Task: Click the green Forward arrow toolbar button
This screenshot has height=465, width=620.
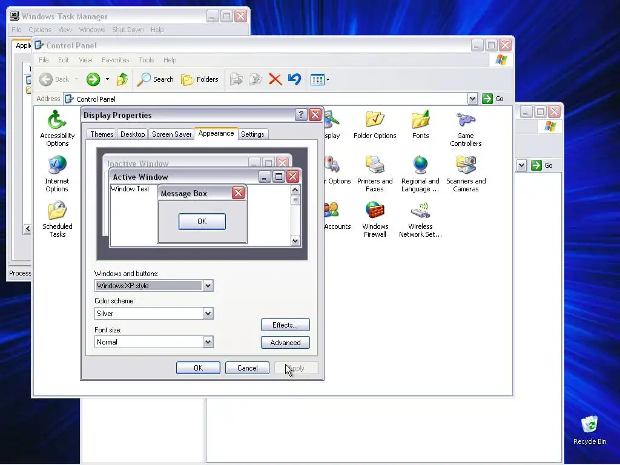Action: [93, 79]
